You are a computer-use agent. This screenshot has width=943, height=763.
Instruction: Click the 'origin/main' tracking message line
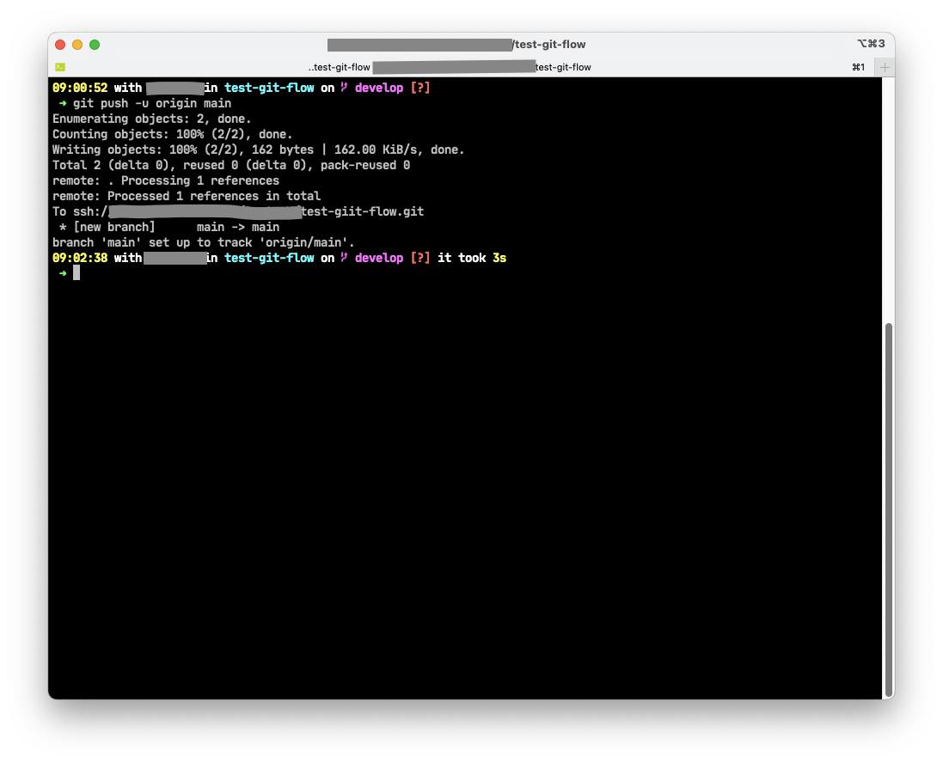tap(204, 242)
